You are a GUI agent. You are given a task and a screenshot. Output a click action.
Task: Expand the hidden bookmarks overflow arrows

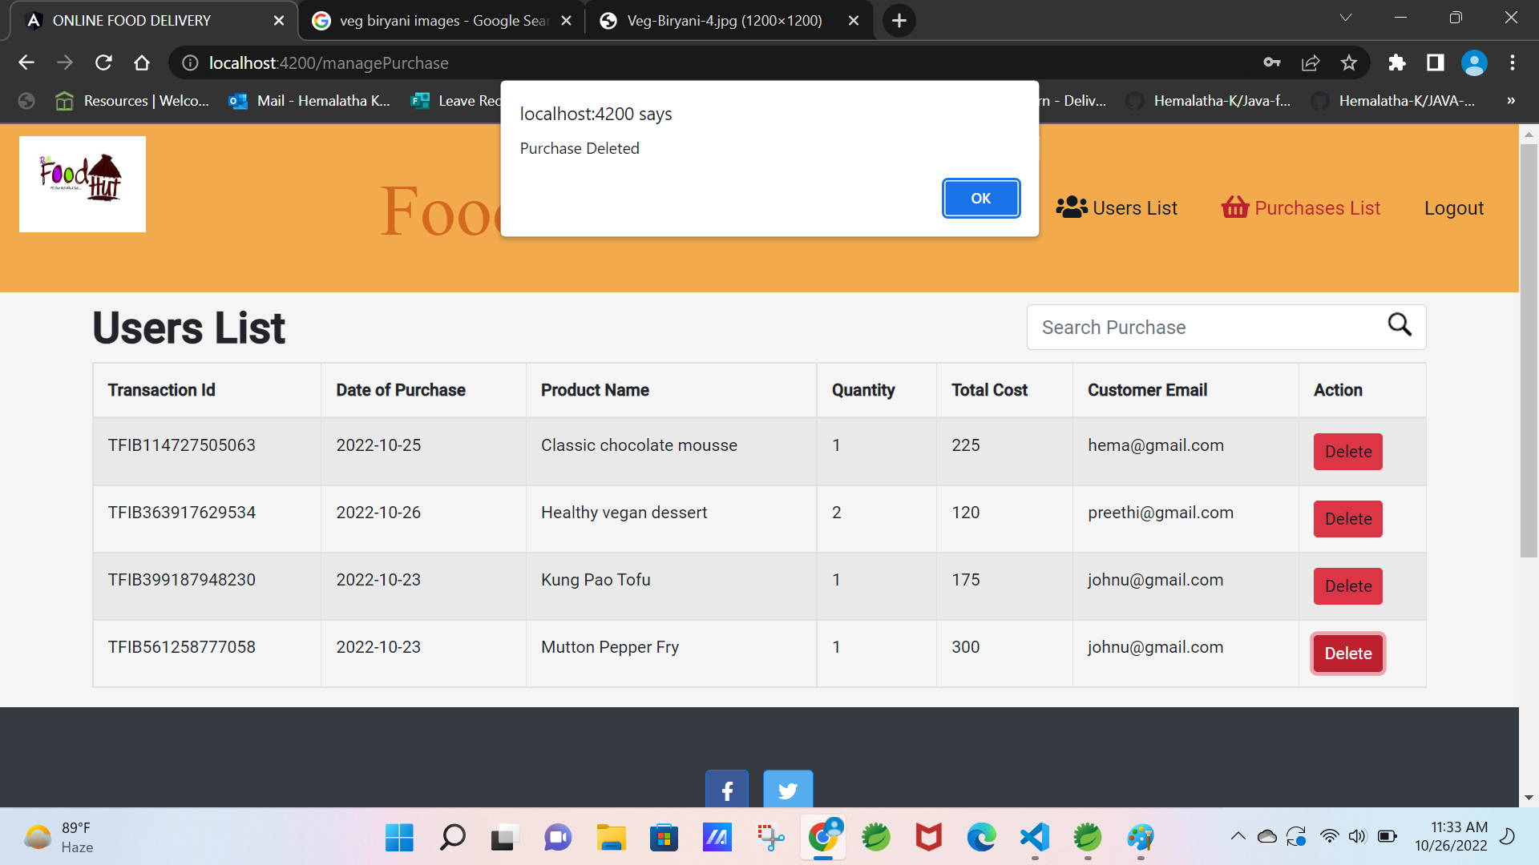[x=1511, y=101]
